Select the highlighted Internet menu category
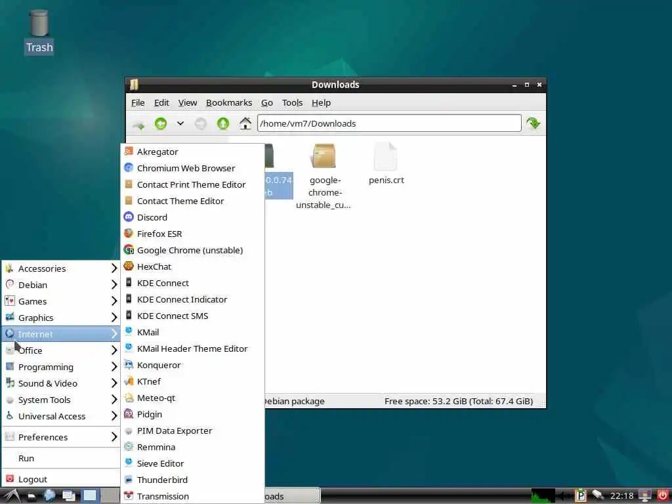672x504 pixels. [61, 334]
